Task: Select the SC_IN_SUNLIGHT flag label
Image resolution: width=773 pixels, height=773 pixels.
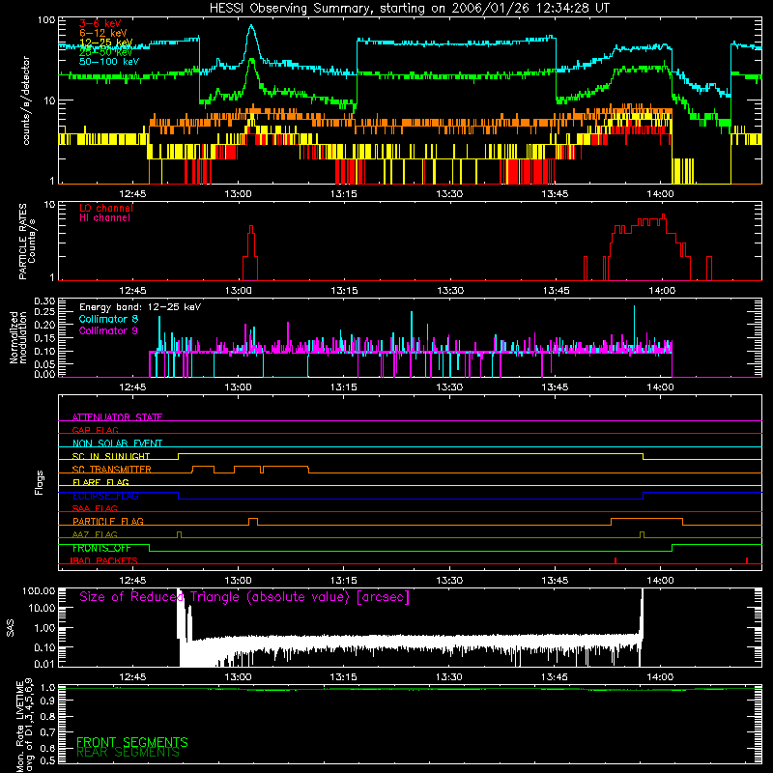Action: (x=111, y=456)
